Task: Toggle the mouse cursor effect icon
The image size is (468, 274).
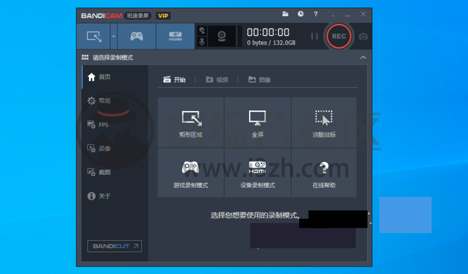Action: point(202,31)
